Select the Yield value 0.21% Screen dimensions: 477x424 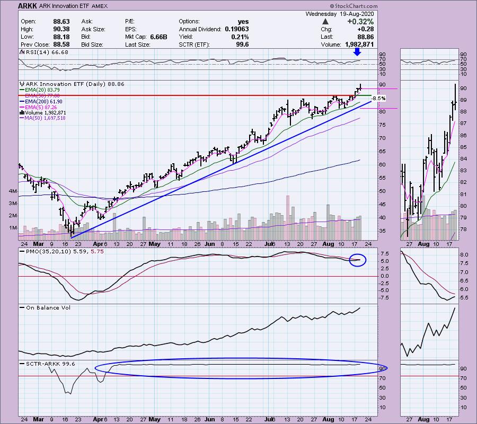pos(240,37)
